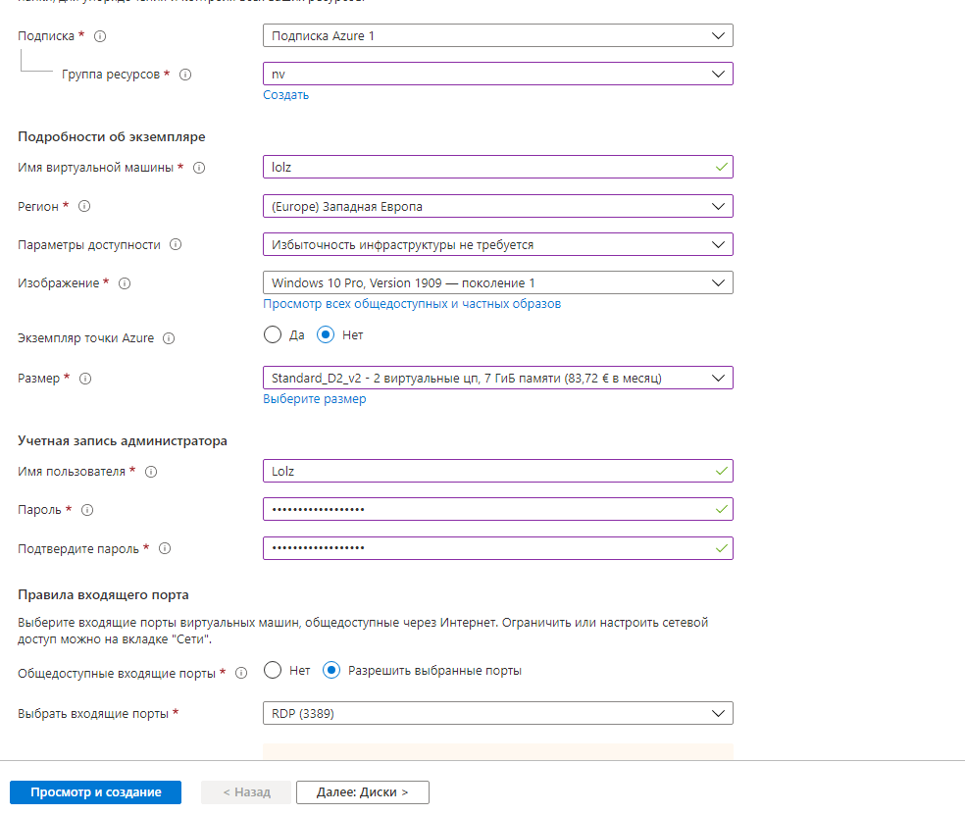Expand the Регион dropdown
Viewport: 965px width, 815px height.
[x=497, y=207]
